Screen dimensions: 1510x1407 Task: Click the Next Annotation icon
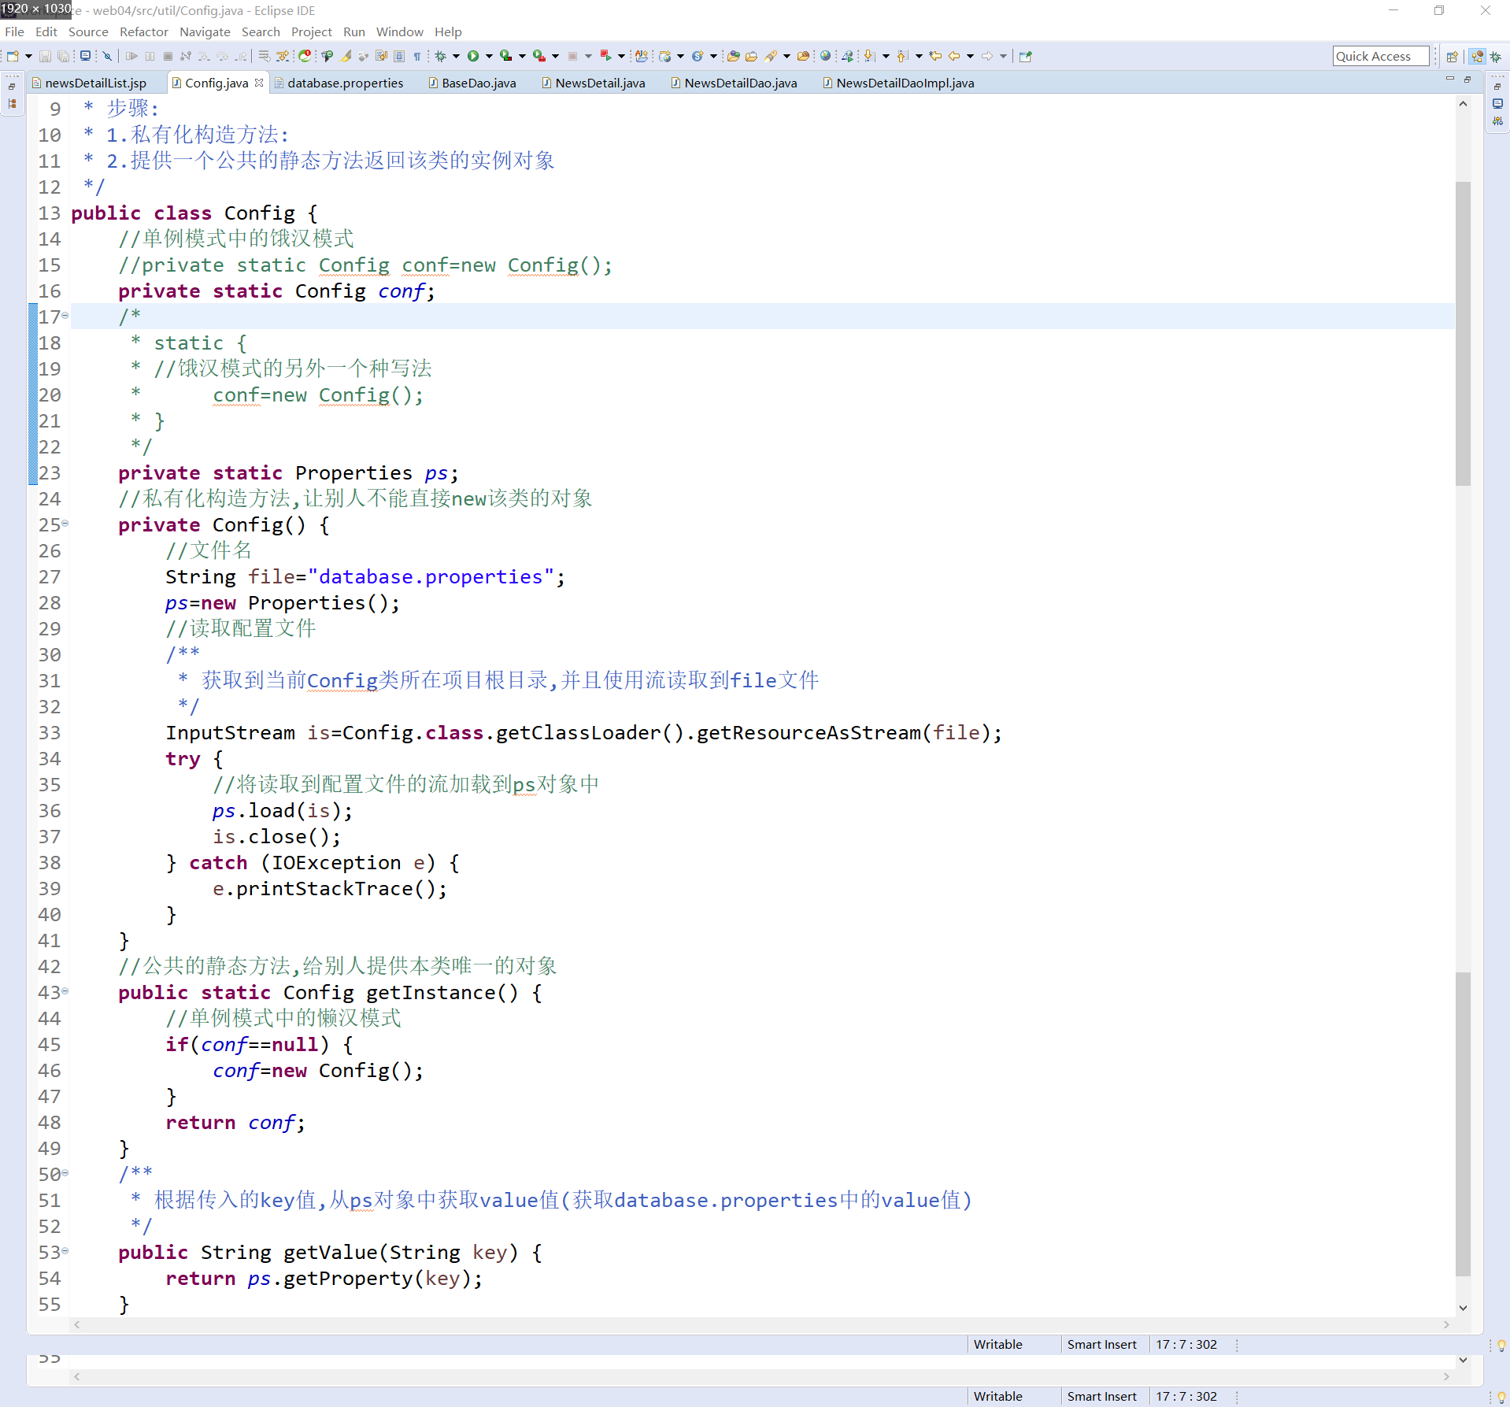coord(869,56)
